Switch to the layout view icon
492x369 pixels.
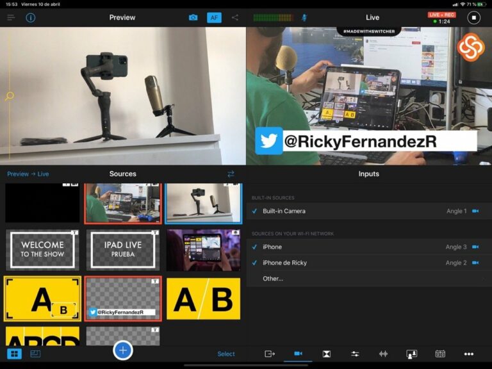pos(35,354)
